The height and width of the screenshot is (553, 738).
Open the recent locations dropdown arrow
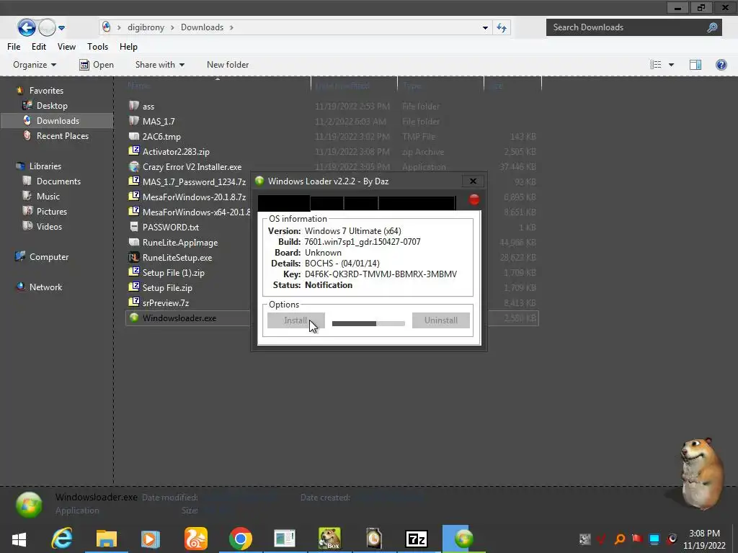62,28
